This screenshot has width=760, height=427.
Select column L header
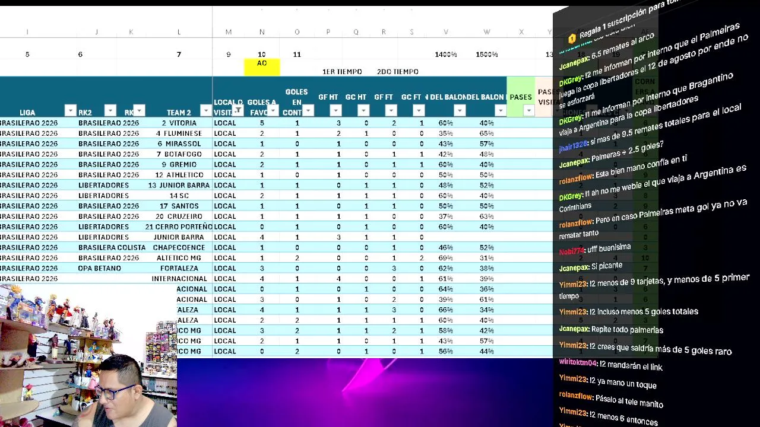[179, 32]
